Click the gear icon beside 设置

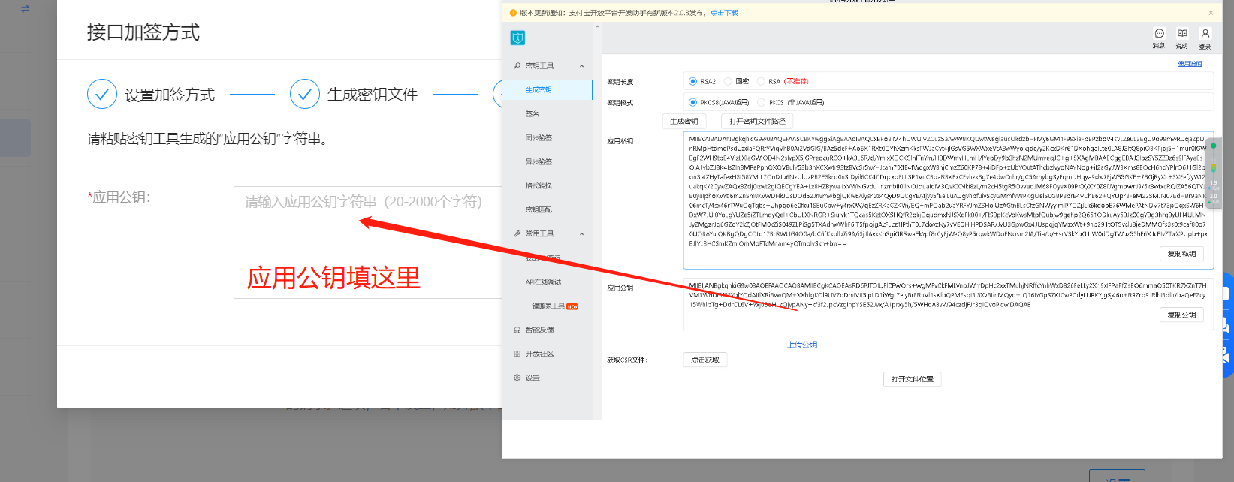pyautogui.click(x=517, y=378)
